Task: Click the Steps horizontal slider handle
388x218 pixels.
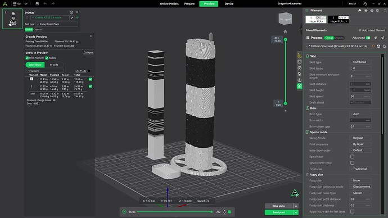Action: (211, 212)
